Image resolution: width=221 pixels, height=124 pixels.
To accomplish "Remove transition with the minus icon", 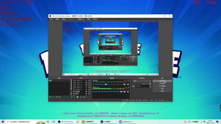I will tap(147, 84).
